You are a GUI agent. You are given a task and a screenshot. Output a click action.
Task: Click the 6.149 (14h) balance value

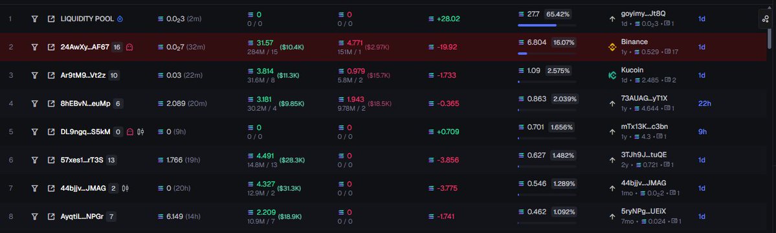coord(179,216)
